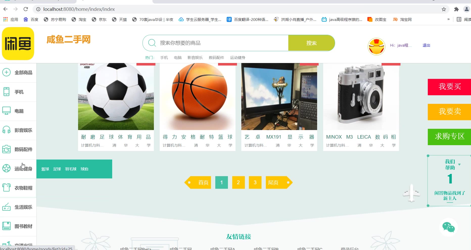Log out using the 退出 link
This screenshot has width=471, height=250.
426,45
